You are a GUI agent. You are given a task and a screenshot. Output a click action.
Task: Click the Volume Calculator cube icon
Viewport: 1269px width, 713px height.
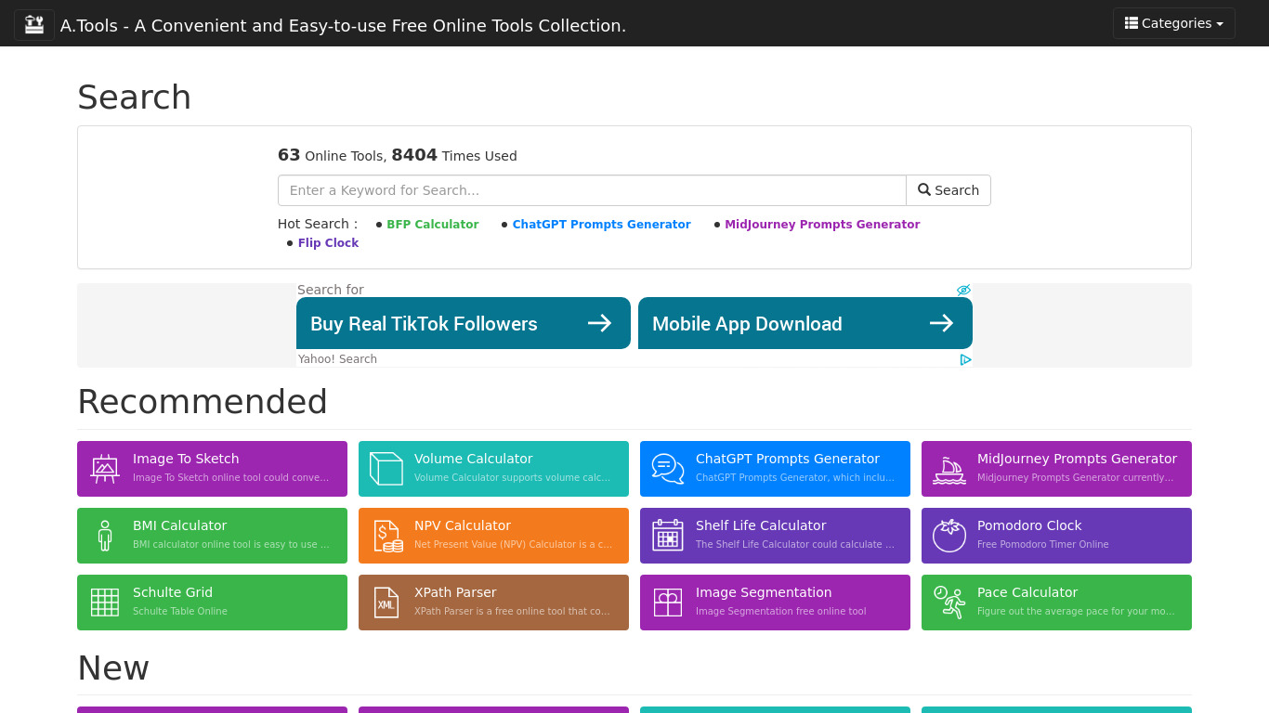[x=386, y=469]
